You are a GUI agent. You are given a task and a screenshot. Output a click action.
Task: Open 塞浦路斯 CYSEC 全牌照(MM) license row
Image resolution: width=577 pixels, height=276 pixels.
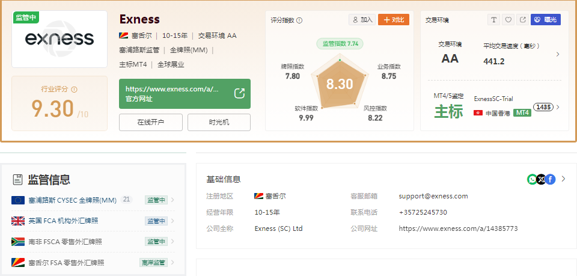pyautogui.click(x=94, y=200)
